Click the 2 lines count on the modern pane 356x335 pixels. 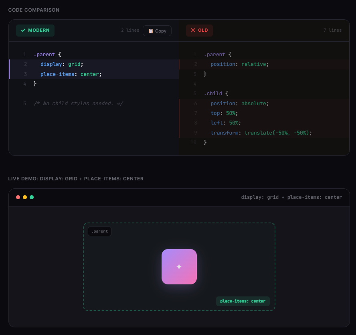pos(130,30)
